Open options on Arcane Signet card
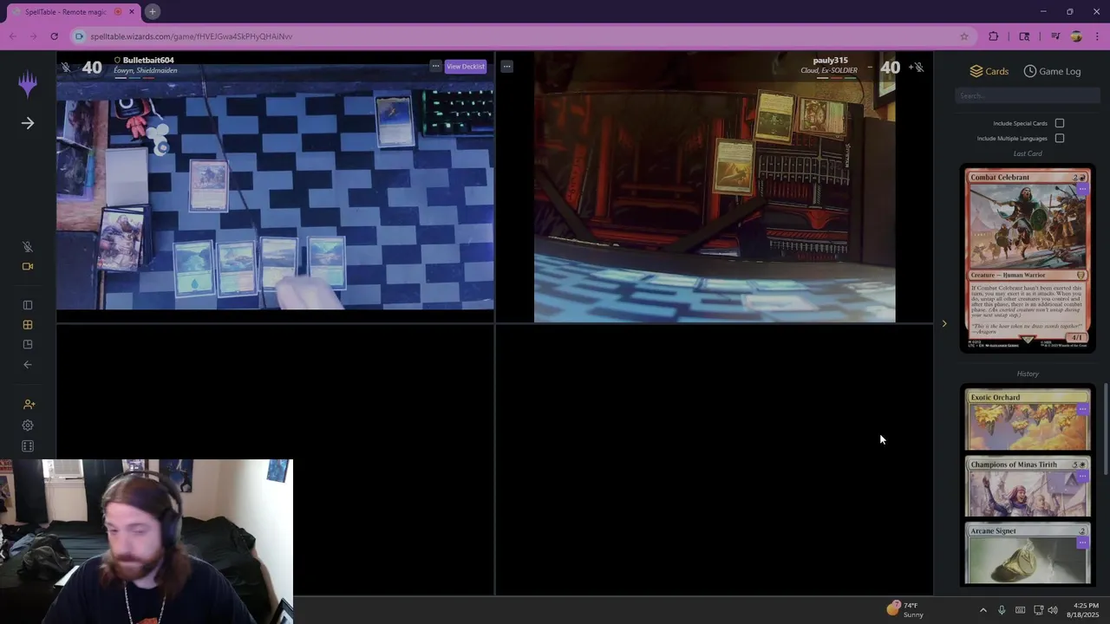1110x624 pixels. click(x=1082, y=543)
